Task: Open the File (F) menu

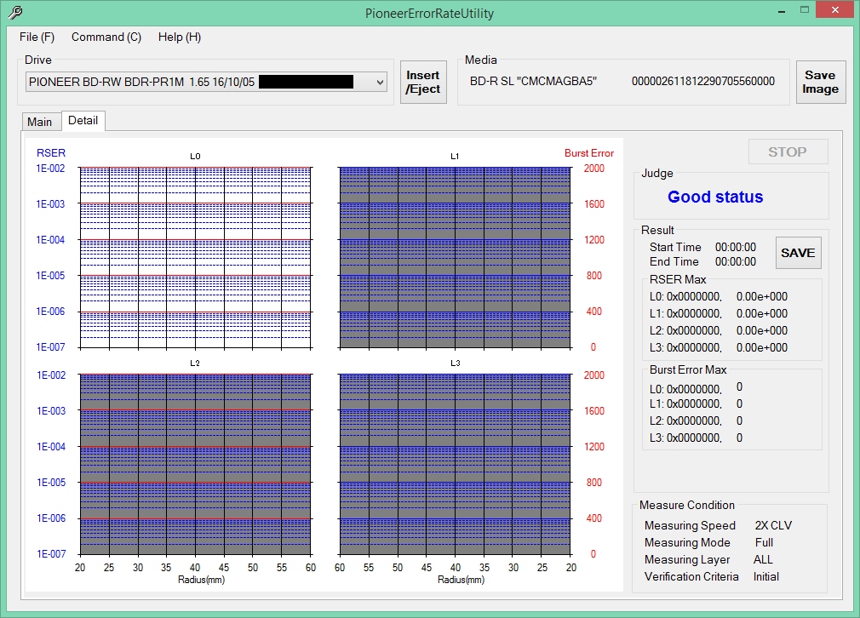Action: click(37, 37)
